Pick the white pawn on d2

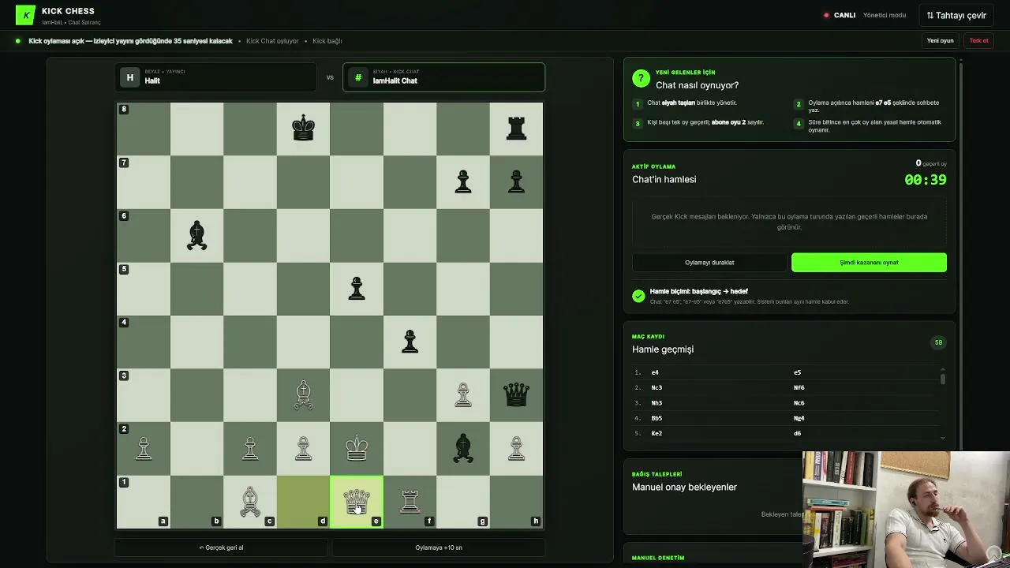click(303, 448)
